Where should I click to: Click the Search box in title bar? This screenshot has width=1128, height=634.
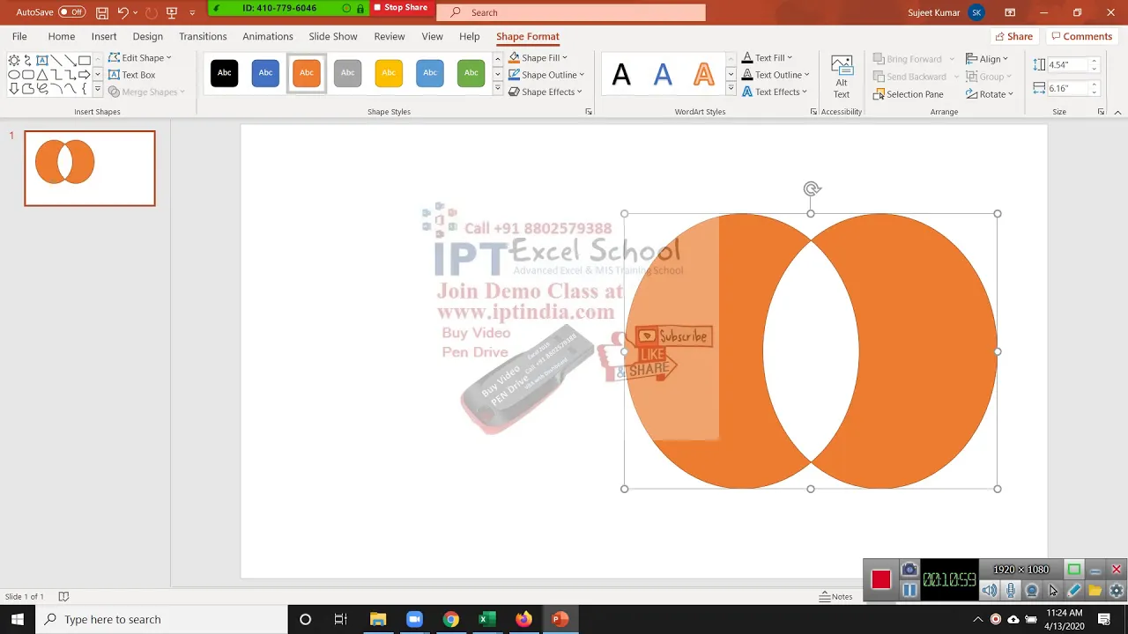tap(572, 12)
